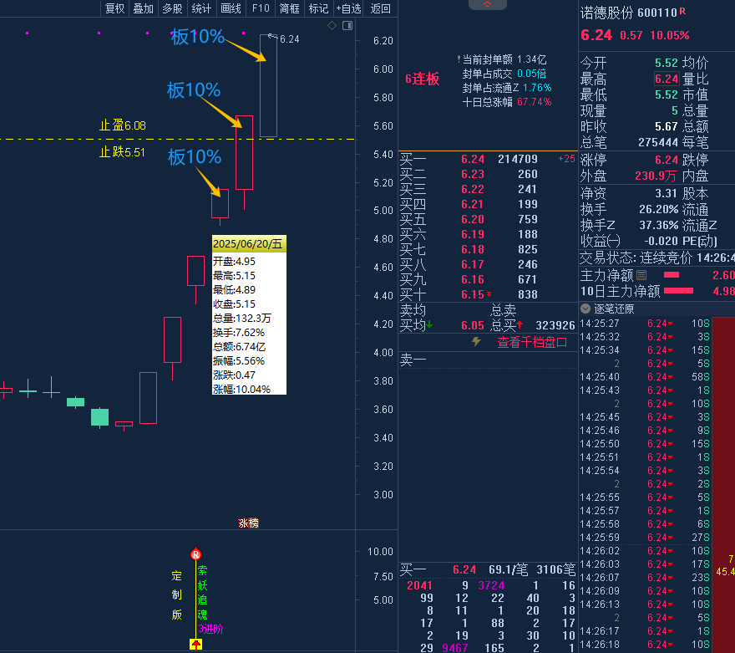Open 查看千档盘口 link
The image size is (735, 653).
point(532,343)
